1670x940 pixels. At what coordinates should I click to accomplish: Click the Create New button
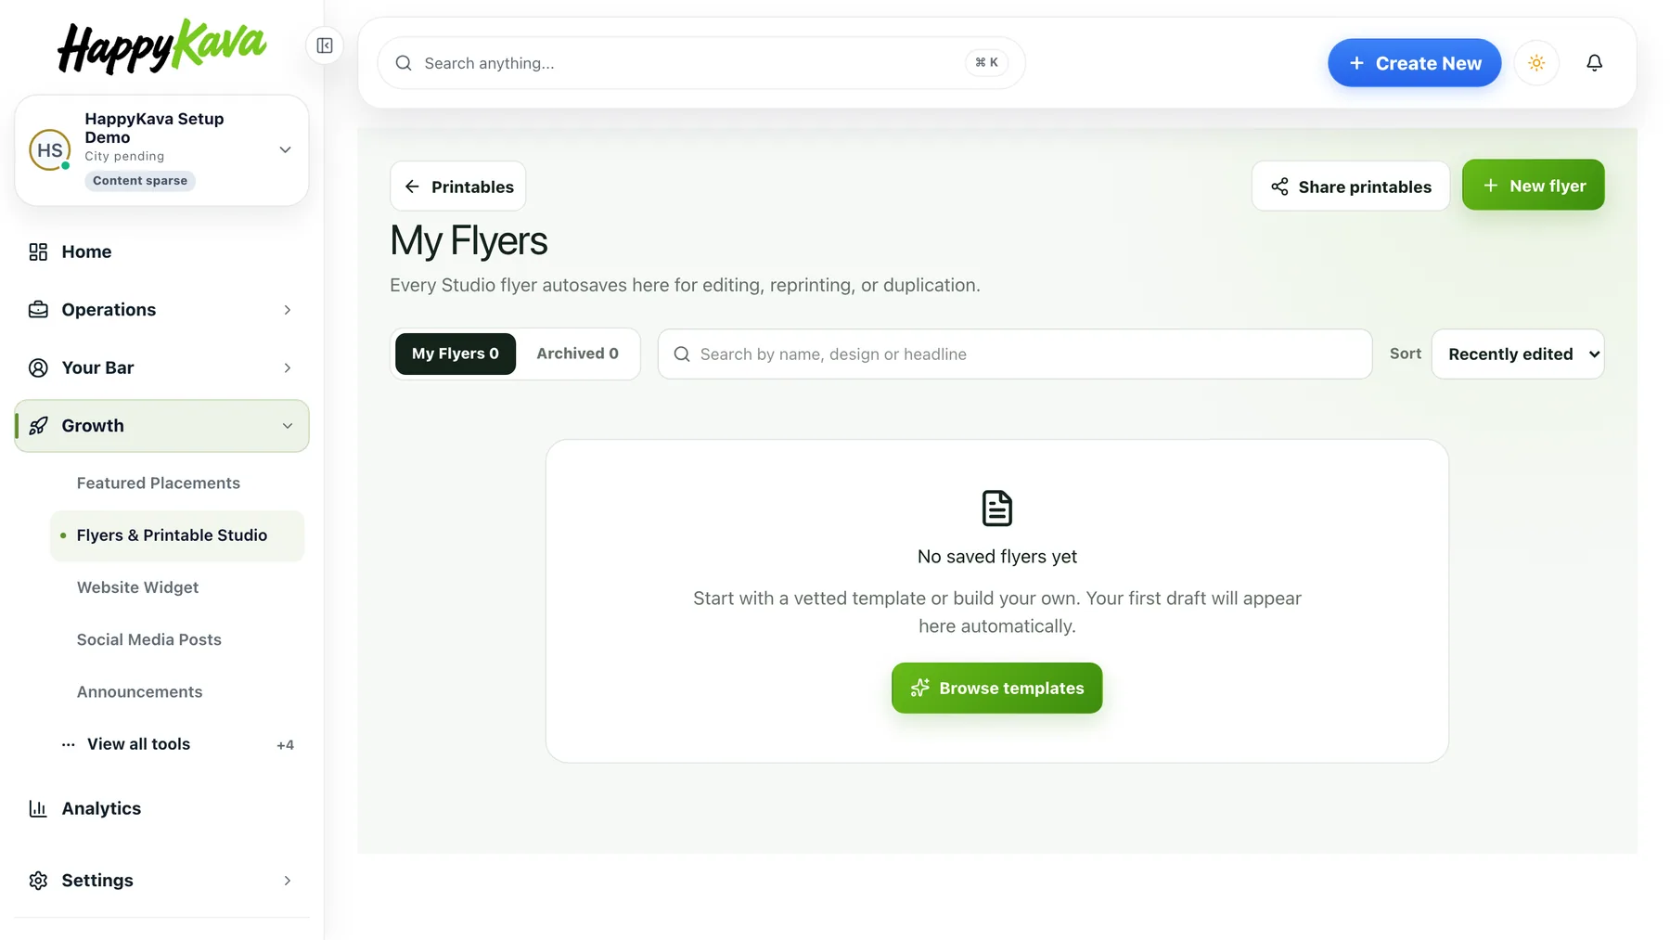point(1414,63)
